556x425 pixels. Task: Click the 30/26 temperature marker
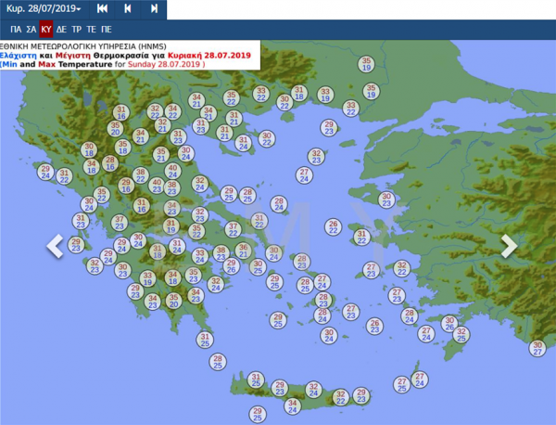pos(449,324)
